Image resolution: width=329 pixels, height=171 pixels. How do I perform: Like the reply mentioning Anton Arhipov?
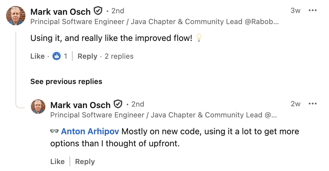pos(57,162)
